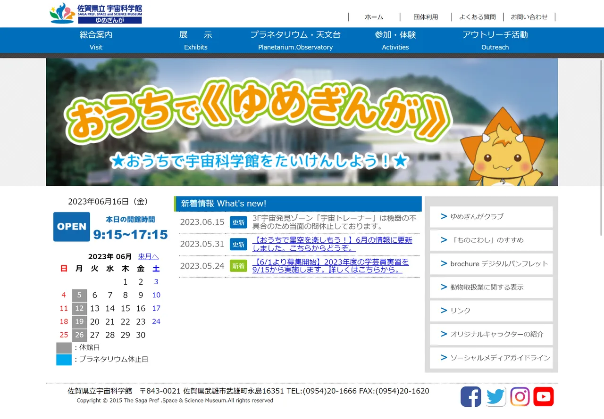Image resolution: width=604 pixels, height=419 pixels.
Task: Select closed day 26 on calendar
Action: [x=79, y=335]
